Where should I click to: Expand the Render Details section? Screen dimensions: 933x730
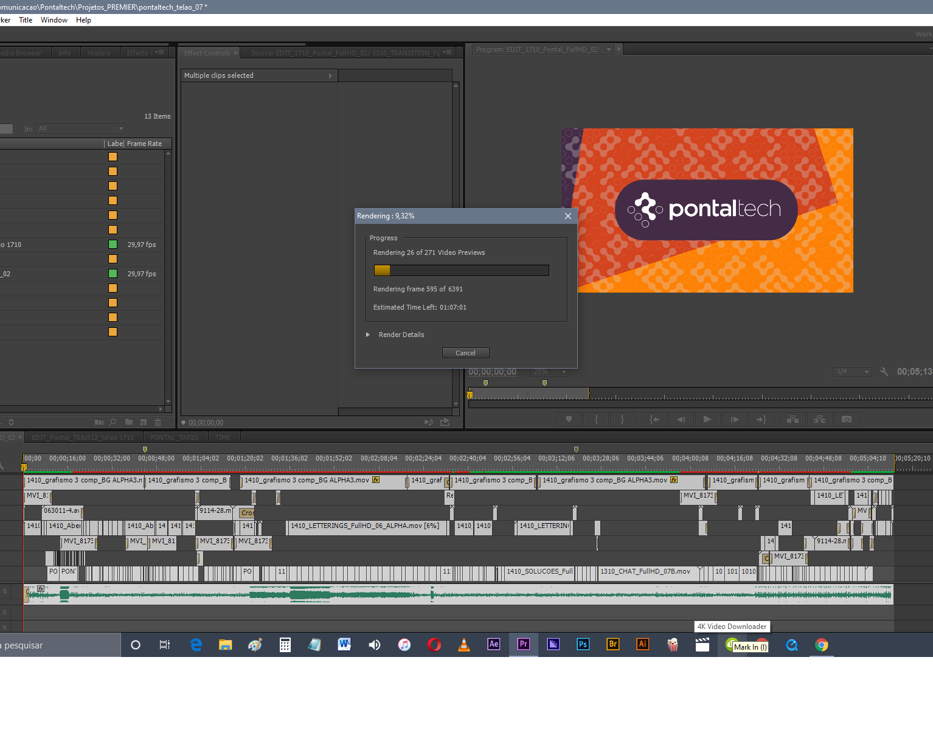coord(368,335)
